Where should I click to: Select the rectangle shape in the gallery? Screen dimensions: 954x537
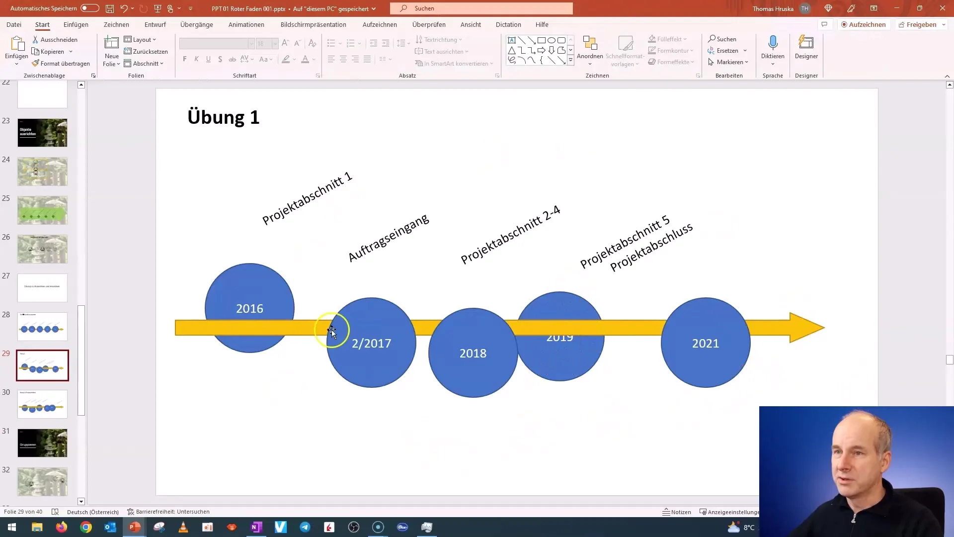[x=542, y=40]
